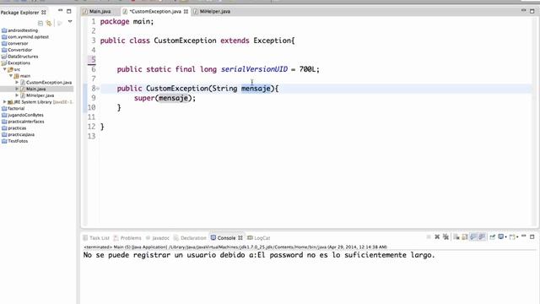Select CustomException.java in Package Explorer
The height and width of the screenshot is (304, 540).
(49, 83)
